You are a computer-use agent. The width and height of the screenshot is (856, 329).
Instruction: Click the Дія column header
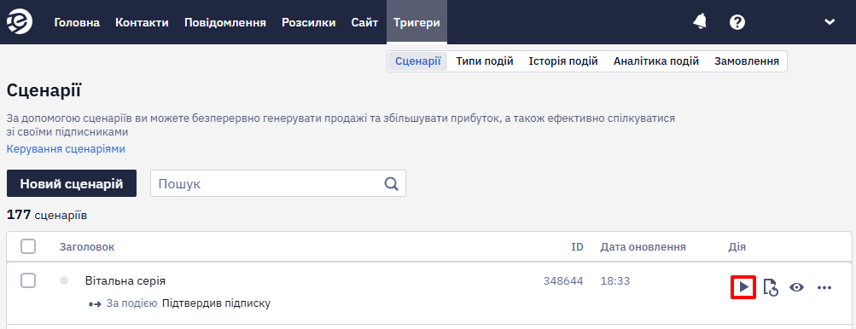pyautogui.click(x=737, y=247)
